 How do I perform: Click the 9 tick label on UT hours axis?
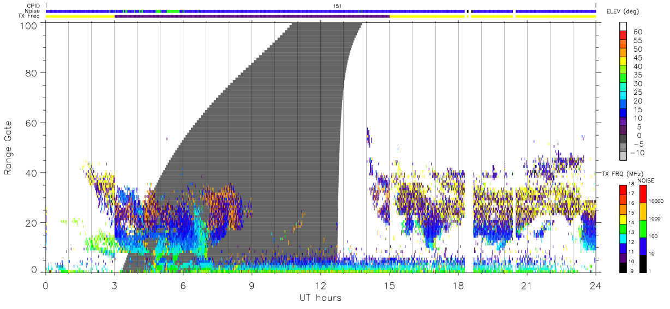pos(252,285)
